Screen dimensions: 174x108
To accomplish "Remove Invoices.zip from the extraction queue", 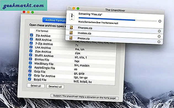I will (159, 36).
